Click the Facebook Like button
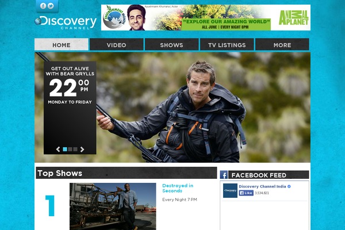 coord(246,193)
